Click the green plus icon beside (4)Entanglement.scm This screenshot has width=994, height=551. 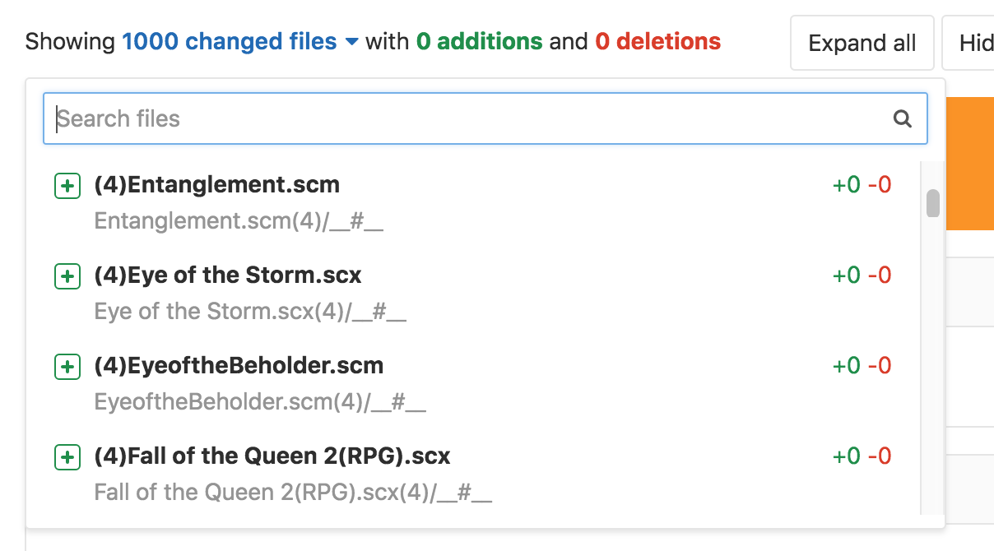(67, 186)
